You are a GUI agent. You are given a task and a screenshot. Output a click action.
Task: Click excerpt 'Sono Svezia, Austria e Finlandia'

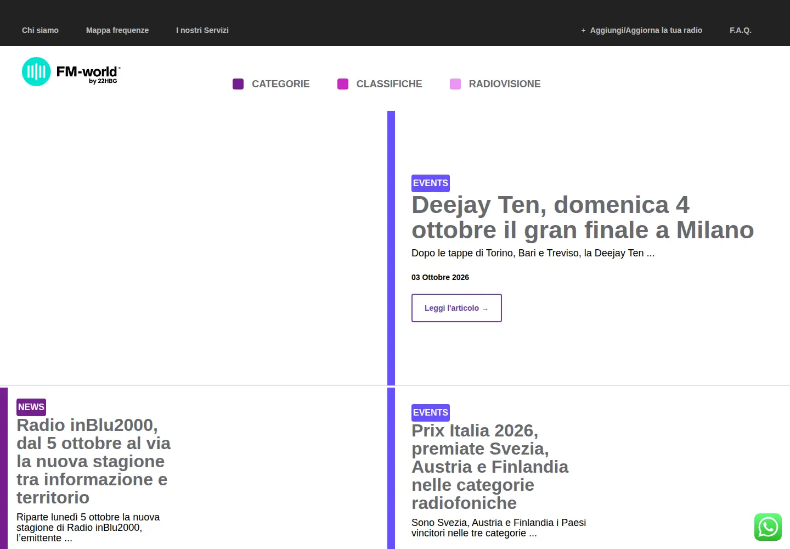[x=499, y=528]
